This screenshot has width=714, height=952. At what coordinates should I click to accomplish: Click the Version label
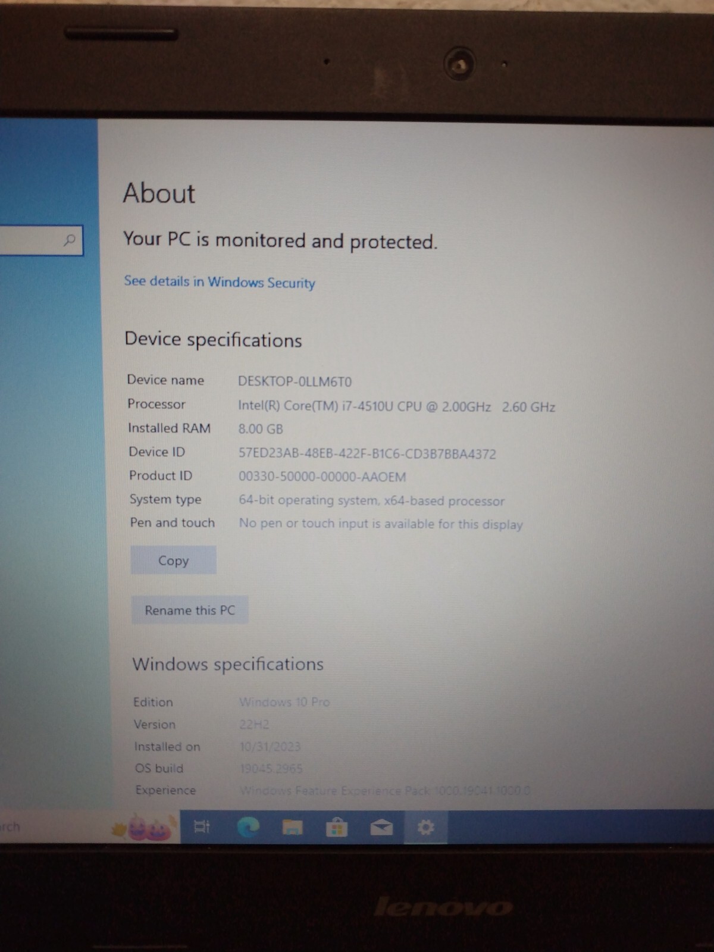[x=155, y=724]
